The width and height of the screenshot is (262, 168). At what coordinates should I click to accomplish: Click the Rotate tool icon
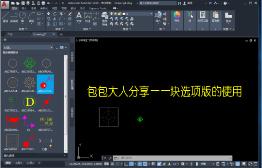(x=55, y=13)
